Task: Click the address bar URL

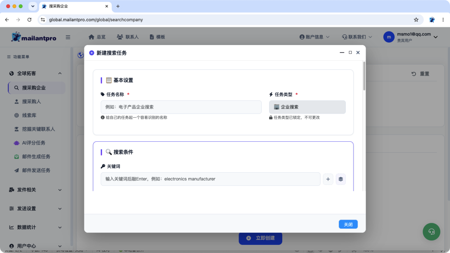Action: [x=96, y=20]
